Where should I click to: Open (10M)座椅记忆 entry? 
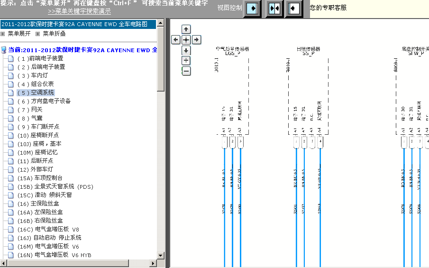pos(37,152)
